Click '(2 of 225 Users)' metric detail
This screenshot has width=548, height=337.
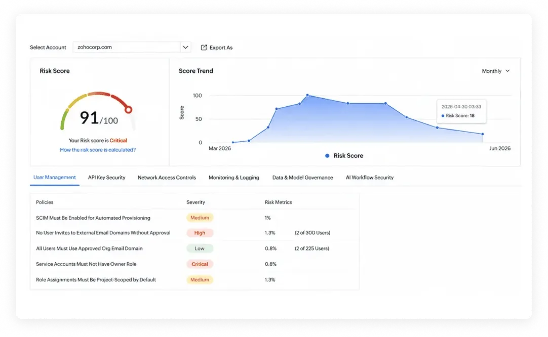[312, 248]
